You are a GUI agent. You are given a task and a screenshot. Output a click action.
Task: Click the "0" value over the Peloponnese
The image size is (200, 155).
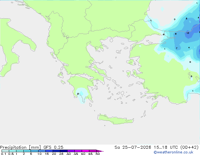[78, 94]
